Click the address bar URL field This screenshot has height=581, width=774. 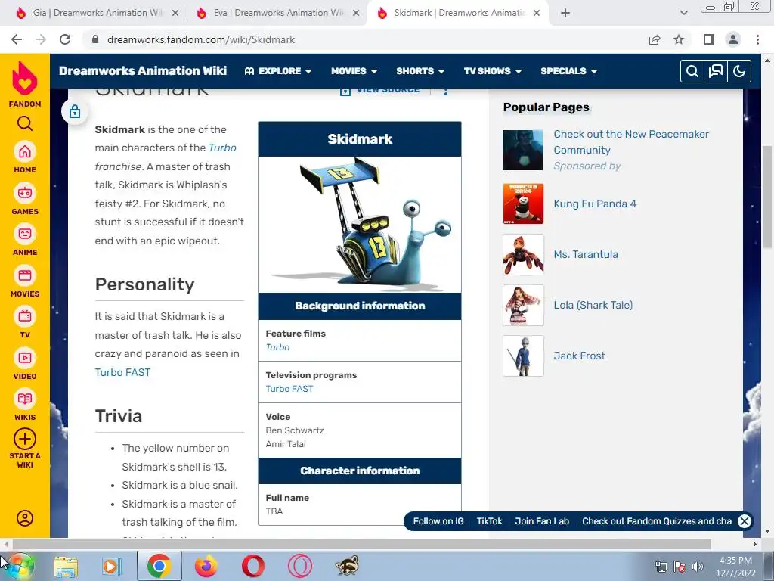pyautogui.click(x=365, y=39)
